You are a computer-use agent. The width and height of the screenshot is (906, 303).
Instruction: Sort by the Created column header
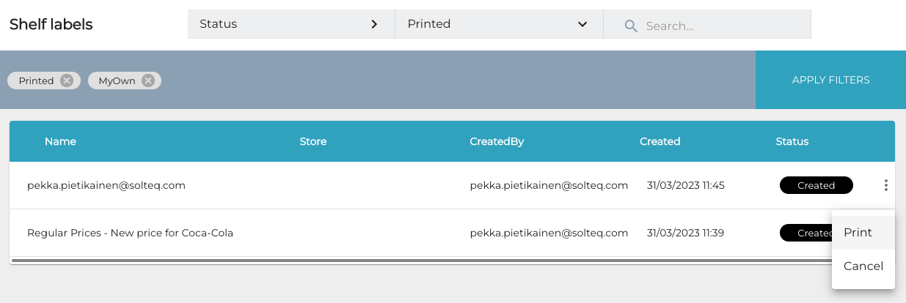point(660,141)
